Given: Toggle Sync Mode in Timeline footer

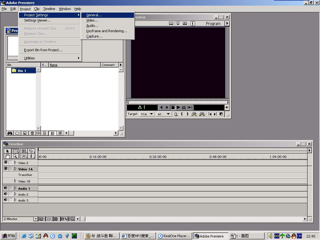Looking at the screenshot, I should point(72,219).
